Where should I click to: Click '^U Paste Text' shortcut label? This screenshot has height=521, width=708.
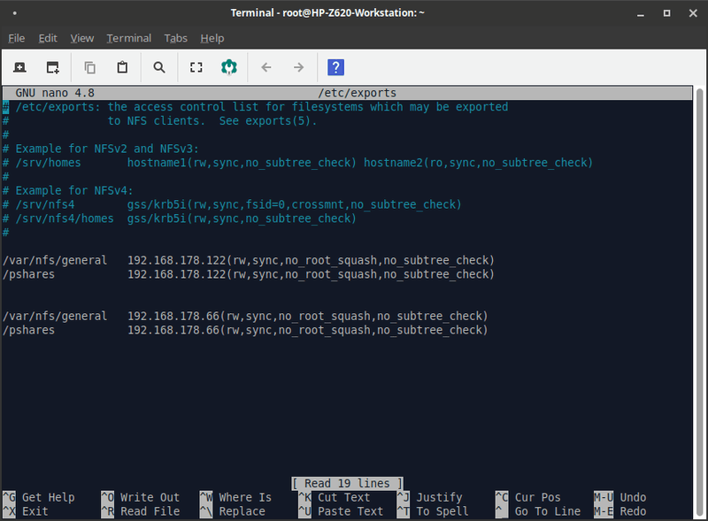click(x=341, y=511)
